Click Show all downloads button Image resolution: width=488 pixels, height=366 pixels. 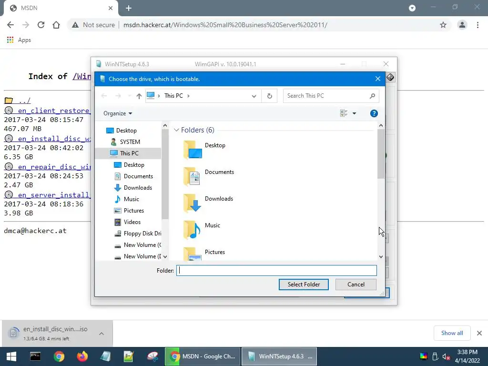pos(452,333)
